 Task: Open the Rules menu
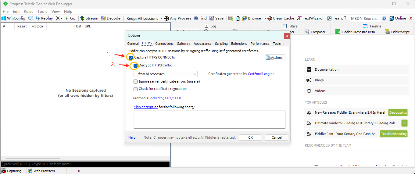[29, 11]
